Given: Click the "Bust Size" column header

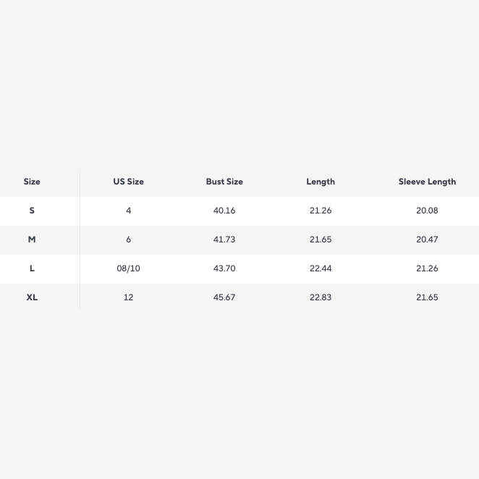Looking at the screenshot, I should (224, 182).
